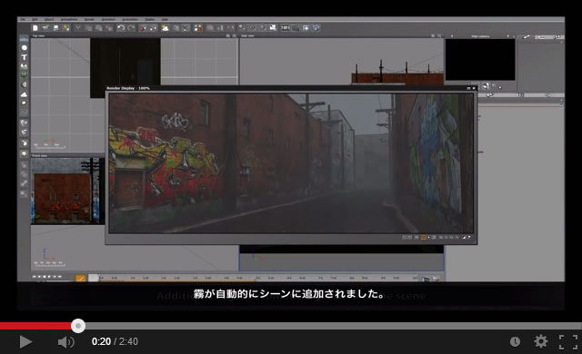
Task: Mute the video with the speaker icon
Action: point(66,342)
